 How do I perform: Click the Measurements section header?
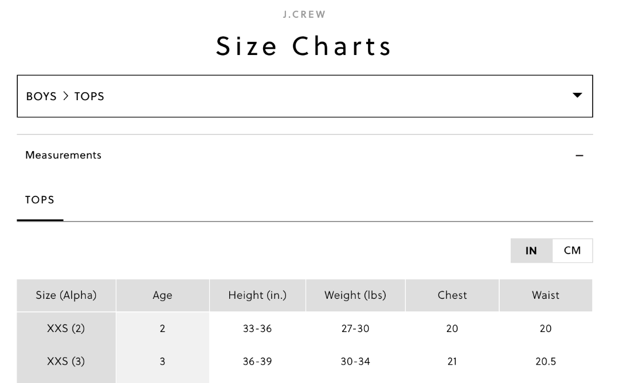(x=64, y=155)
